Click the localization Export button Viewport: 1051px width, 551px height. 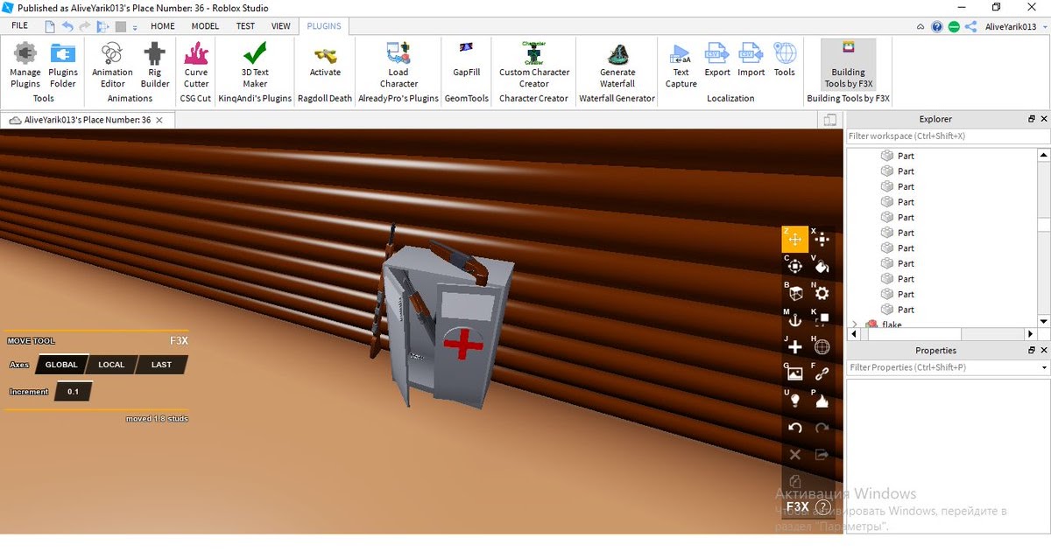pos(717,59)
